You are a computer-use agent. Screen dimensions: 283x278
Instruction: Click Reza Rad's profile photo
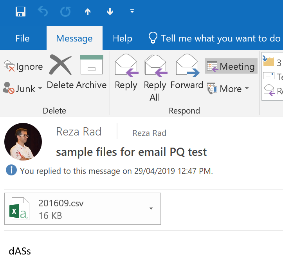pos(23,142)
